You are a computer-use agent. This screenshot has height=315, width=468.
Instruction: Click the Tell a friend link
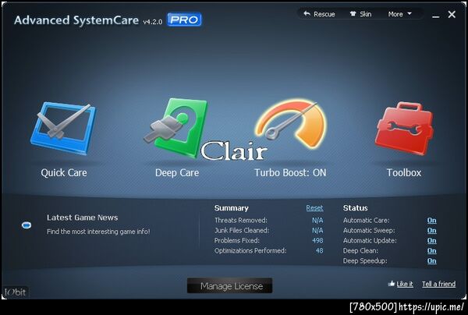438,284
